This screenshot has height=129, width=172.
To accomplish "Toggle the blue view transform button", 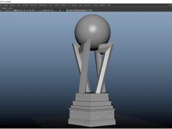I will 67,10.
